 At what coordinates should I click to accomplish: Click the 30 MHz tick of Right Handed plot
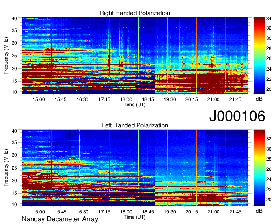(x=15, y=43)
